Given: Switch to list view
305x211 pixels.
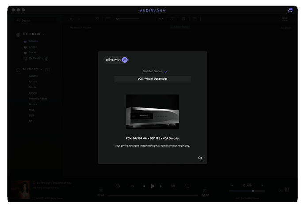Looking at the screenshot, I should coord(108,19).
